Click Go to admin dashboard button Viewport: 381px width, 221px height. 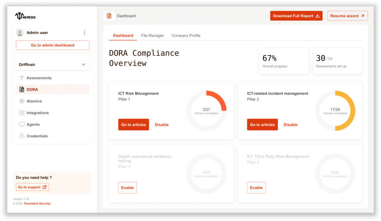click(x=53, y=45)
